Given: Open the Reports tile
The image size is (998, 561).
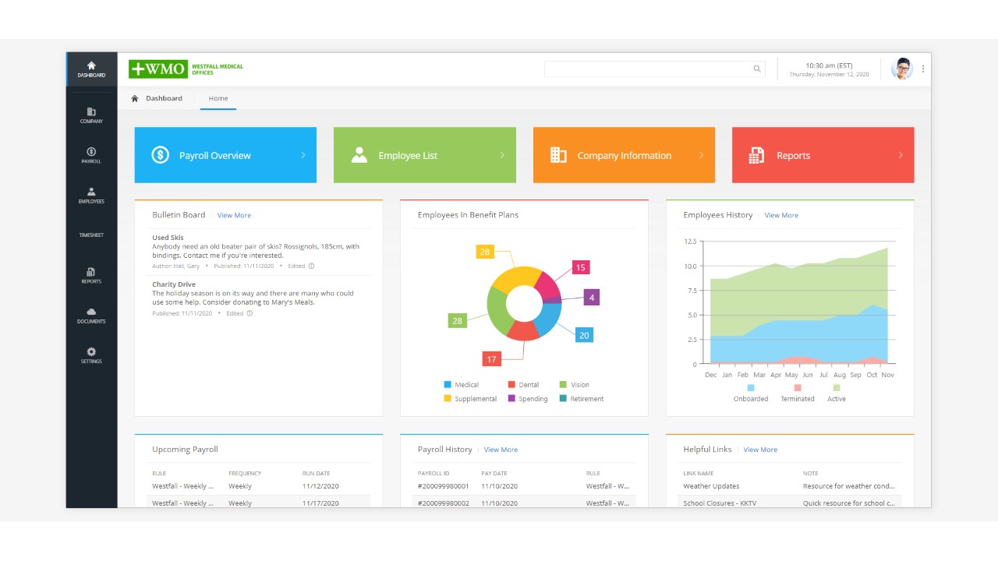Looking at the screenshot, I should coord(823,155).
